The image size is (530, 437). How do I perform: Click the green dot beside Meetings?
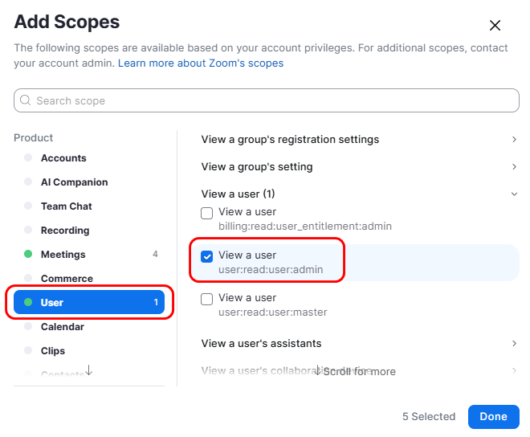coord(28,255)
